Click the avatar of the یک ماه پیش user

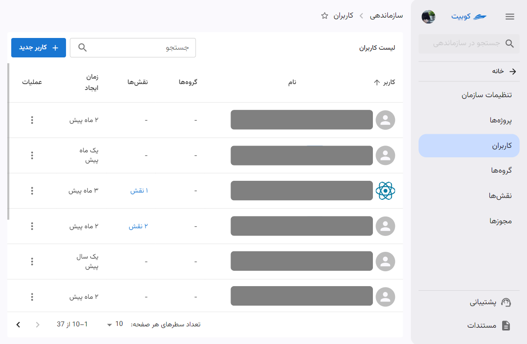point(385,156)
